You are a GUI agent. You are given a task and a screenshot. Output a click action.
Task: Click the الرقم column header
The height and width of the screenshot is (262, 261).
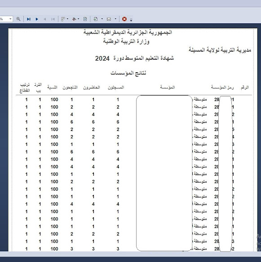pyautogui.click(x=245, y=87)
